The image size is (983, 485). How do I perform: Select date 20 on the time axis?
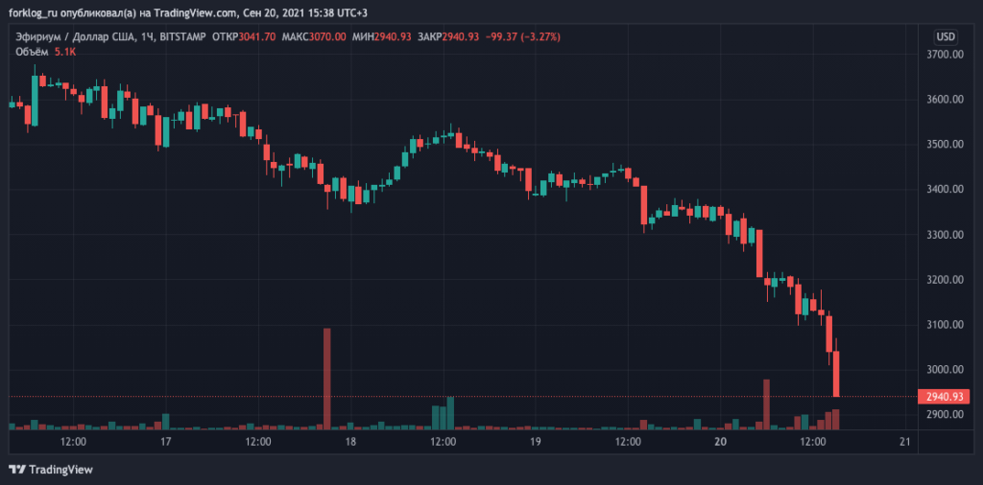point(721,442)
